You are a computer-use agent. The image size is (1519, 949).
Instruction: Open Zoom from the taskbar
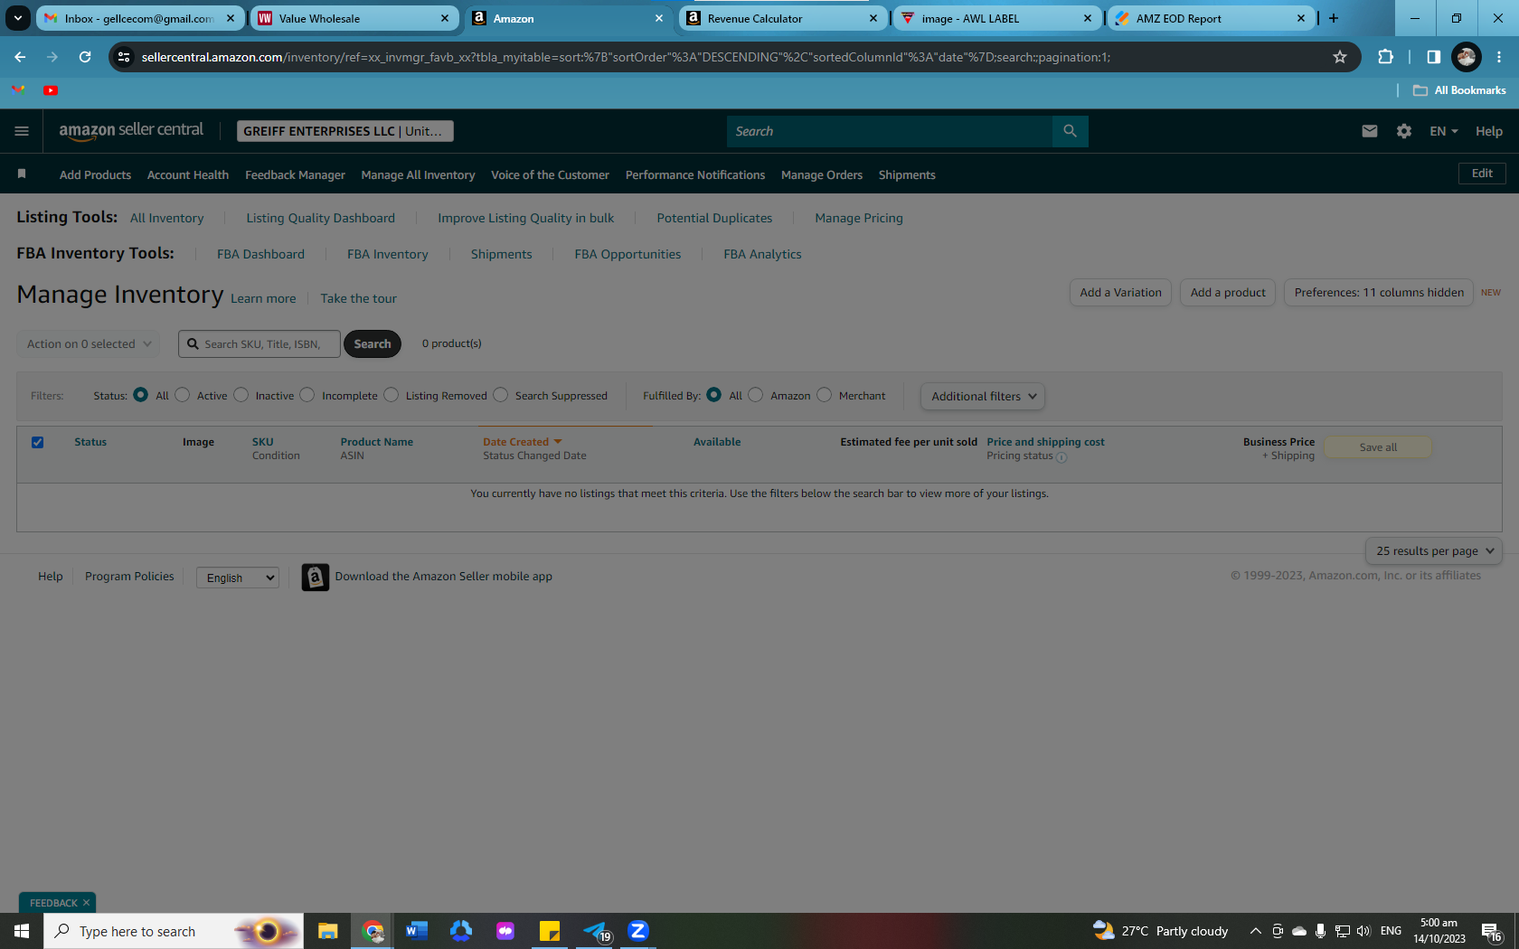[x=638, y=931]
